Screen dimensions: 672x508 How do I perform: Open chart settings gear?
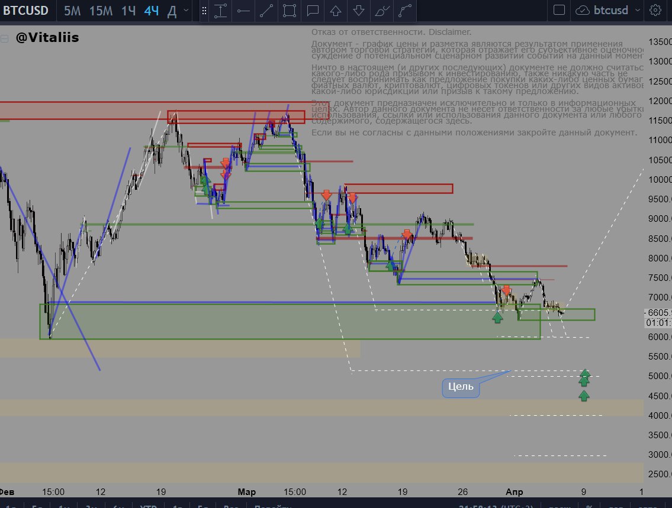pyautogui.click(x=655, y=10)
